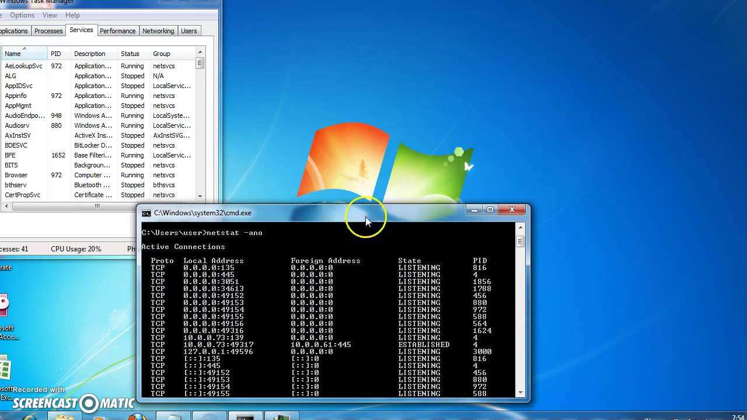Minimize the cmd.exe window

pyautogui.click(x=475, y=210)
